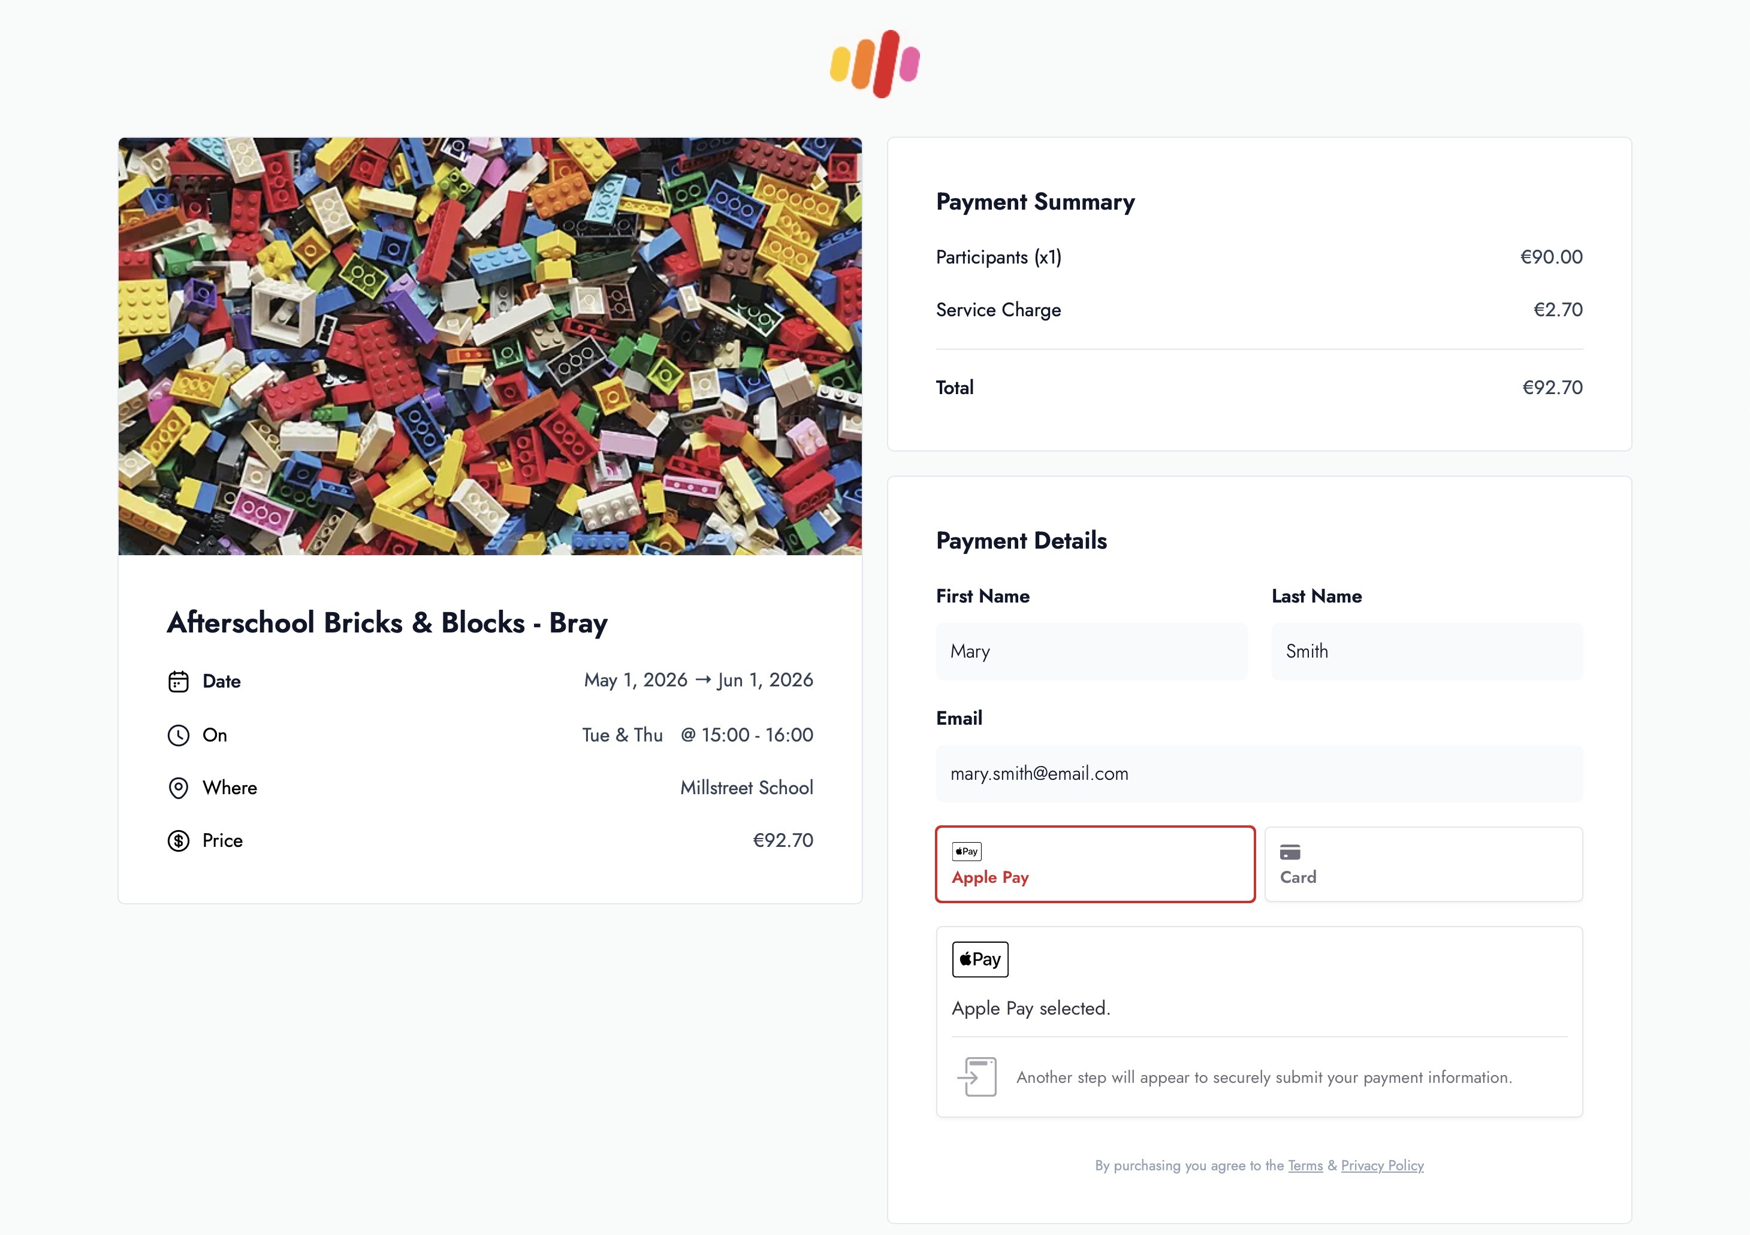Viewport: 1750px width, 1235px height.
Task: Click the dollar coin icon beside Price
Action: pyautogui.click(x=179, y=840)
